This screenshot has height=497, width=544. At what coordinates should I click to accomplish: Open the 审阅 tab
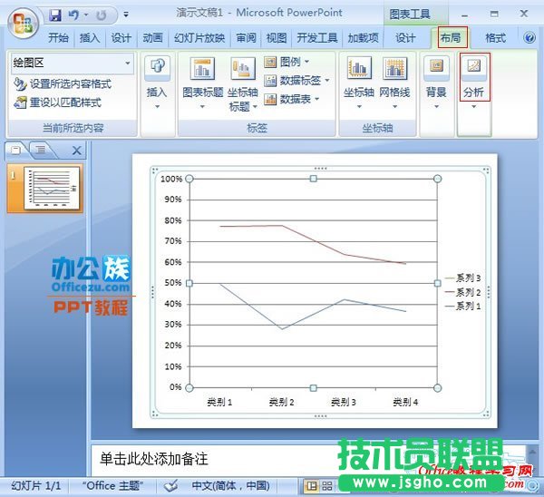(246, 37)
